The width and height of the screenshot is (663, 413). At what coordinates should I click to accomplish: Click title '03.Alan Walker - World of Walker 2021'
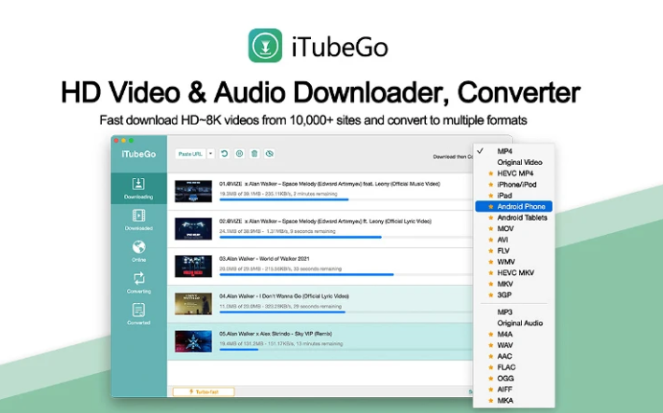click(264, 258)
